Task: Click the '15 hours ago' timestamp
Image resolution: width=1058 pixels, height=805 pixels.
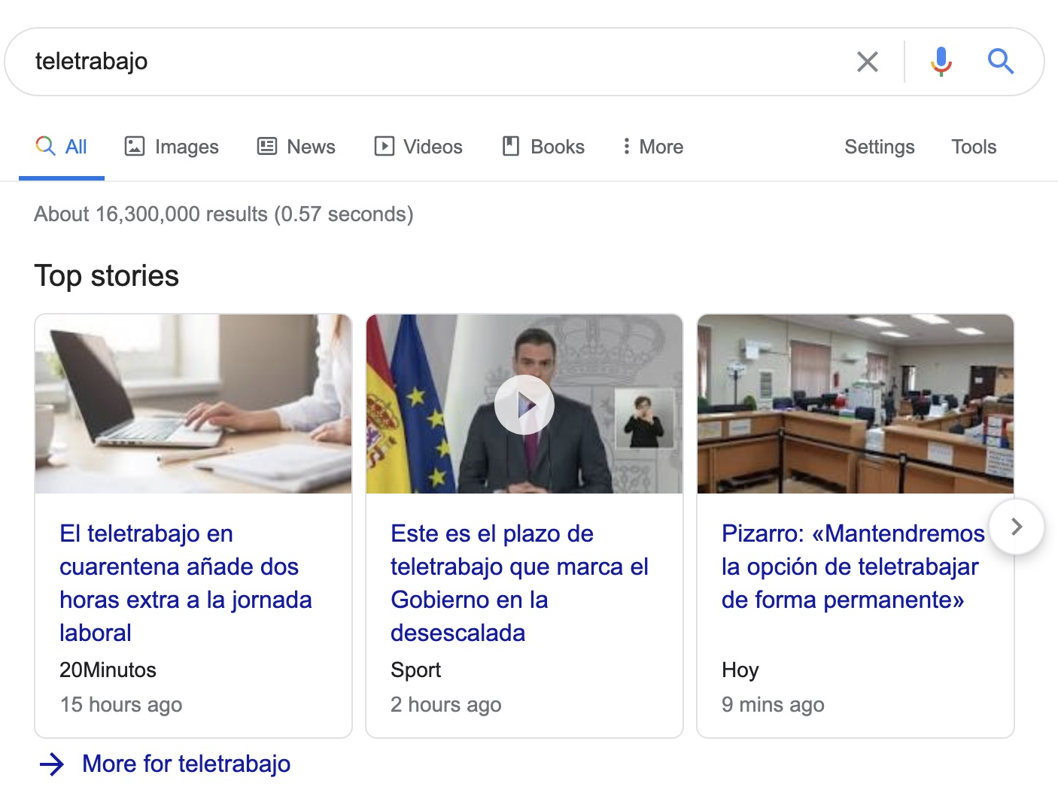Action: coord(121,704)
